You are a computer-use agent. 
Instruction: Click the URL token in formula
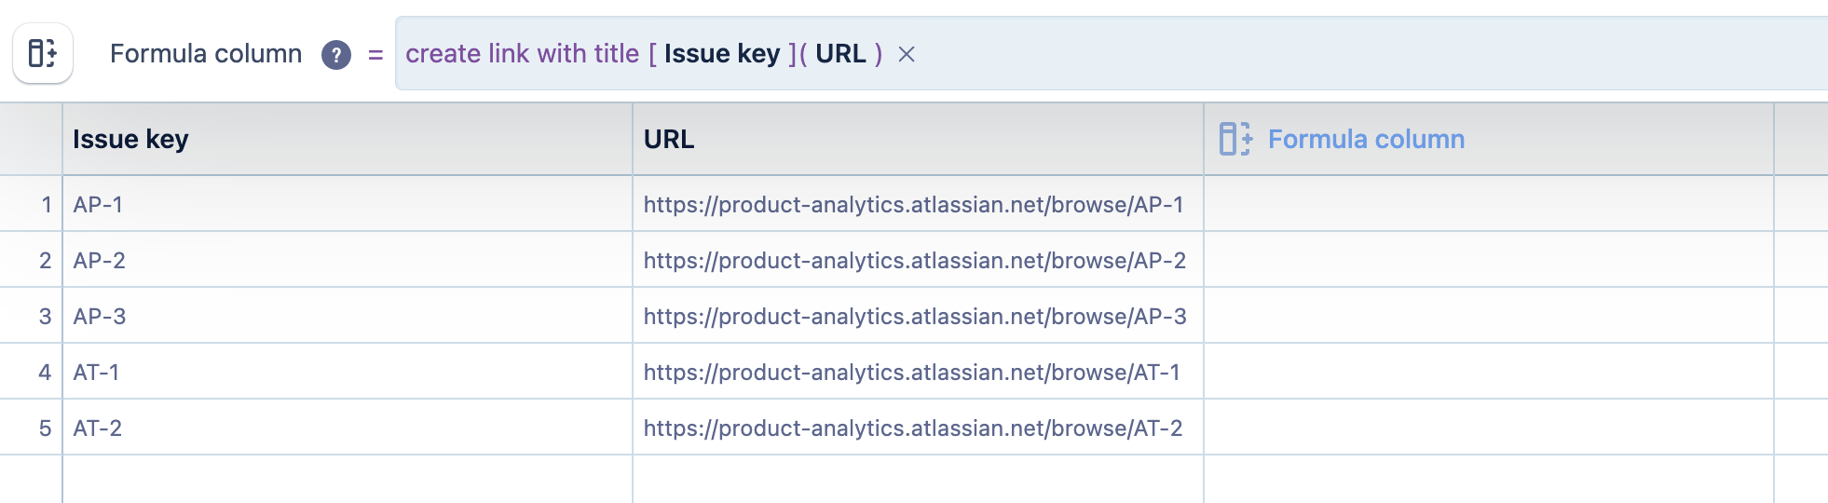click(840, 54)
